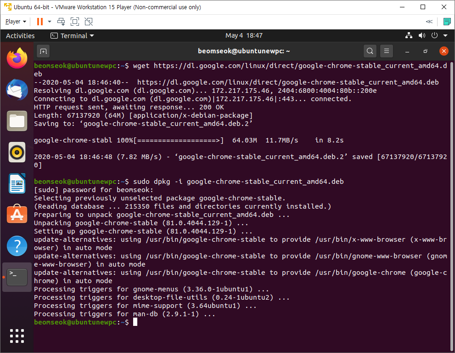455x353 pixels.
Task: Click the terminal title beomseok@ubuntunewpc
Action: click(x=244, y=51)
